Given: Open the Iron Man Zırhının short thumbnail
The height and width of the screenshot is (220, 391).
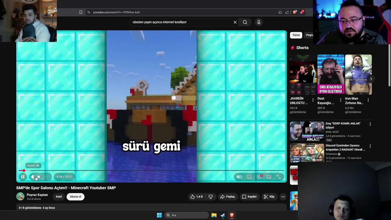Looking at the screenshot, I should pos(358,75).
